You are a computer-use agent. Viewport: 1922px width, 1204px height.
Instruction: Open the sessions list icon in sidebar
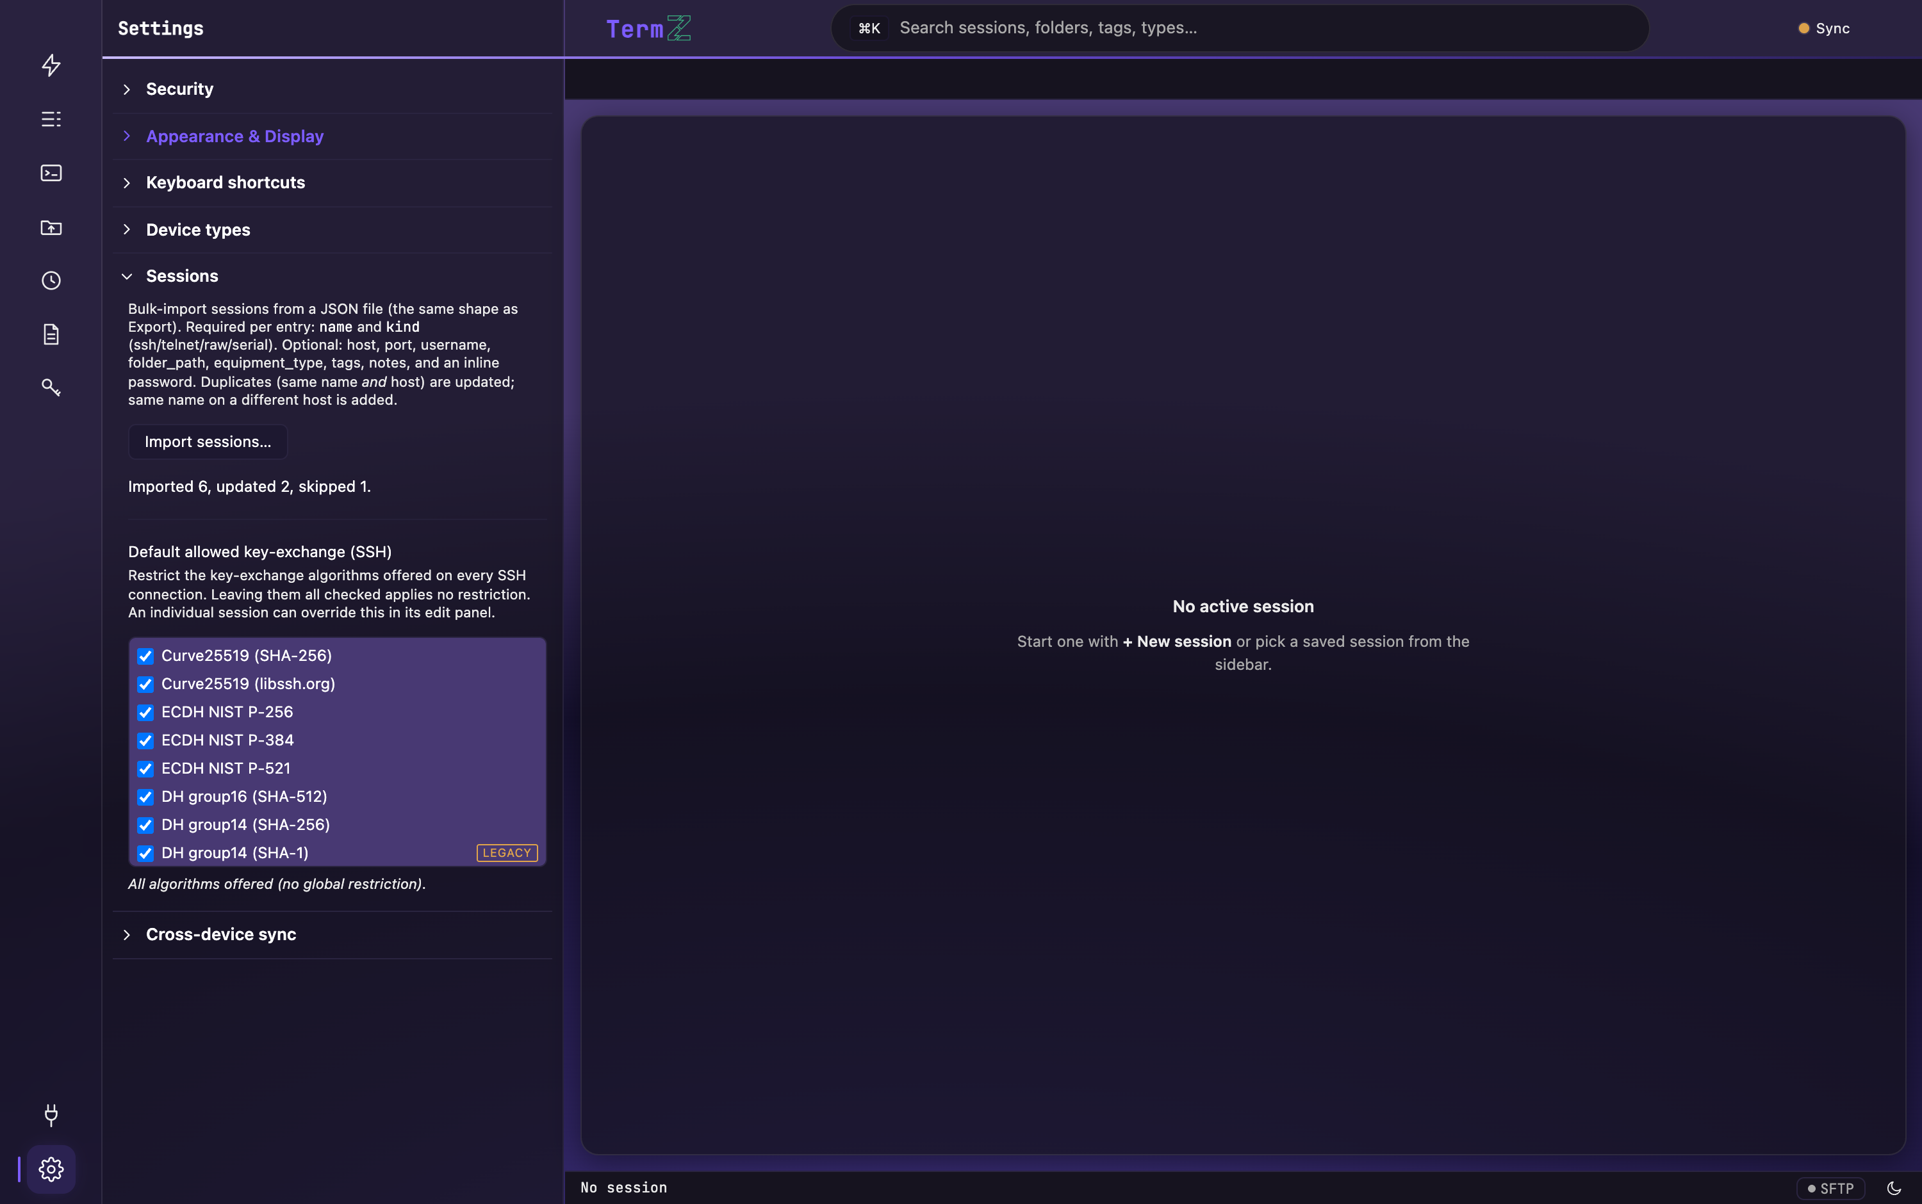(x=51, y=120)
